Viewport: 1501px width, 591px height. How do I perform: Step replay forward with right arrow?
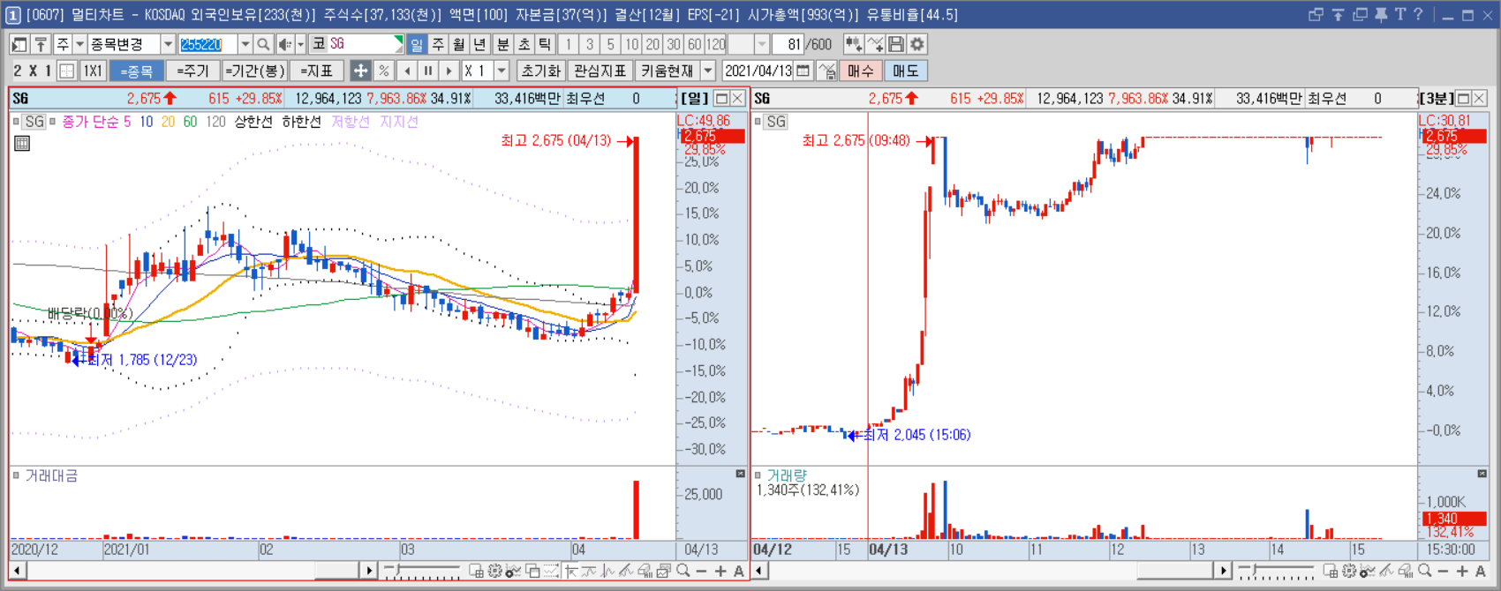click(449, 71)
